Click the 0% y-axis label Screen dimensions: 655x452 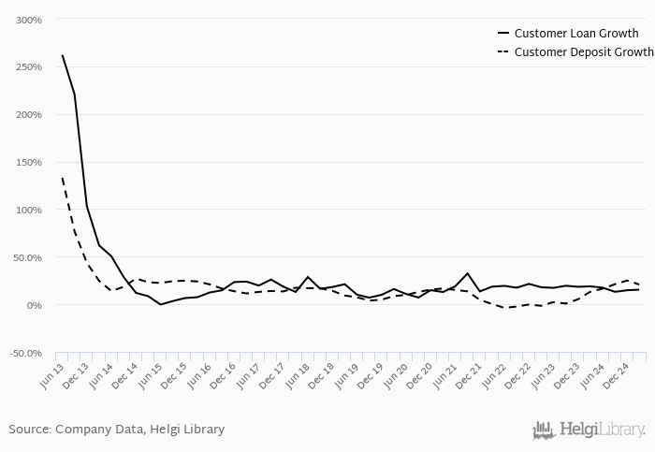point(35,305)
